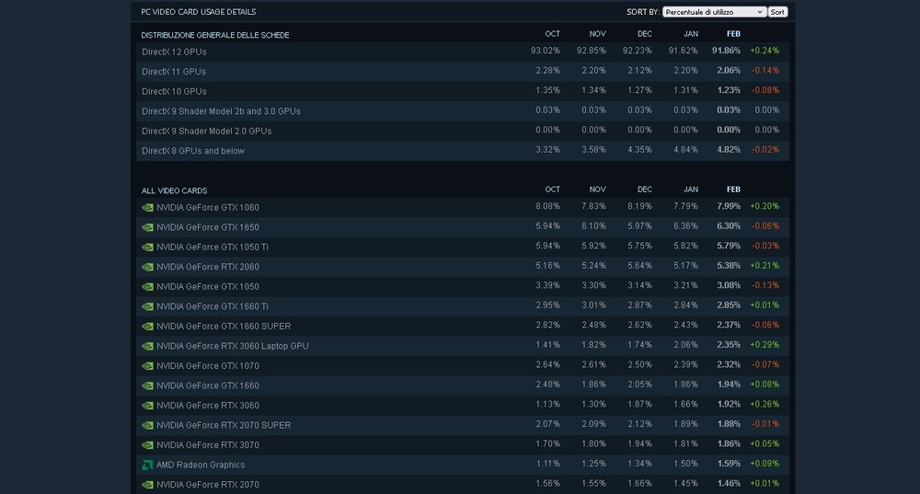Click the NVIDIA GeForce RTX 3060 entry
Image resolution: width=920 pixels, height=494 pixels.
(x=208, y=406)
